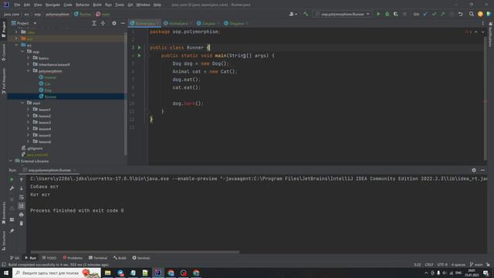This screenshot has width=494, height=278.
Task: Select Cat class in project tree
Action: (47, 84)
